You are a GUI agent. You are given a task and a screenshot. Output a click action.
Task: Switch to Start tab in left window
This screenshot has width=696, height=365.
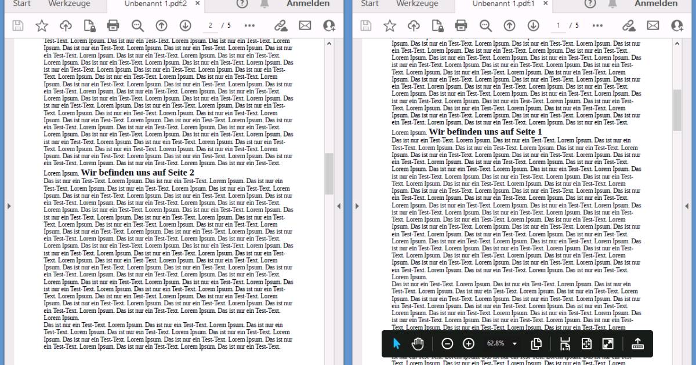[21, 3]
